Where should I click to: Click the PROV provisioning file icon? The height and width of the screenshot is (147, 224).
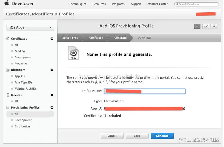73,53
